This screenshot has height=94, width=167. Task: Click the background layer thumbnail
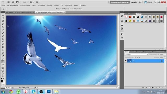129,61
